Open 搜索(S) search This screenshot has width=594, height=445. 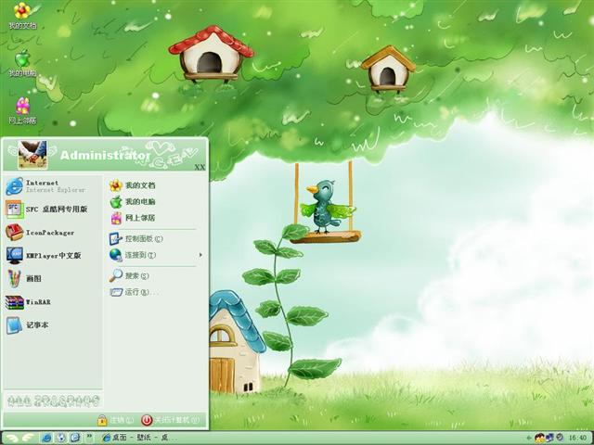point(129,276)
